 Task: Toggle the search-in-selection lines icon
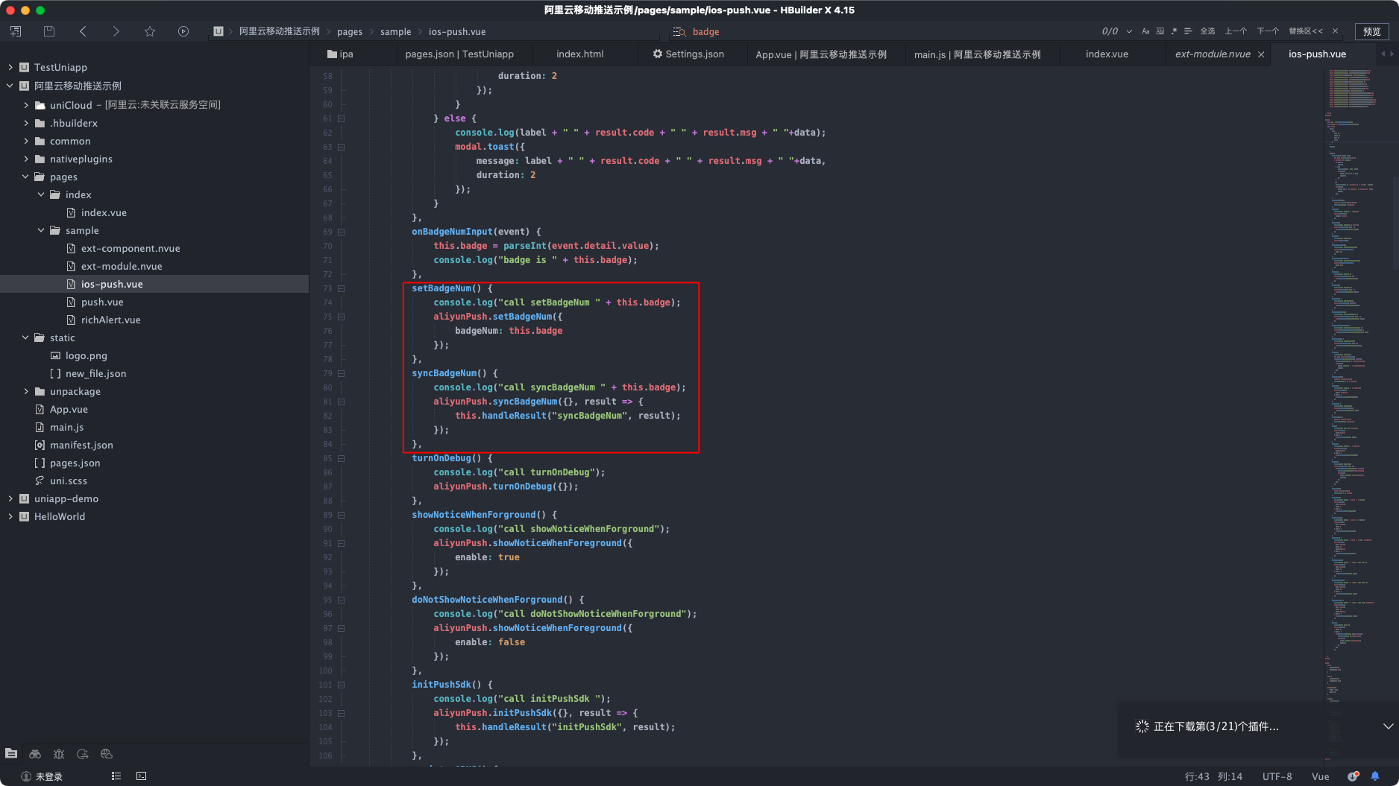[x=1188, y=31]
